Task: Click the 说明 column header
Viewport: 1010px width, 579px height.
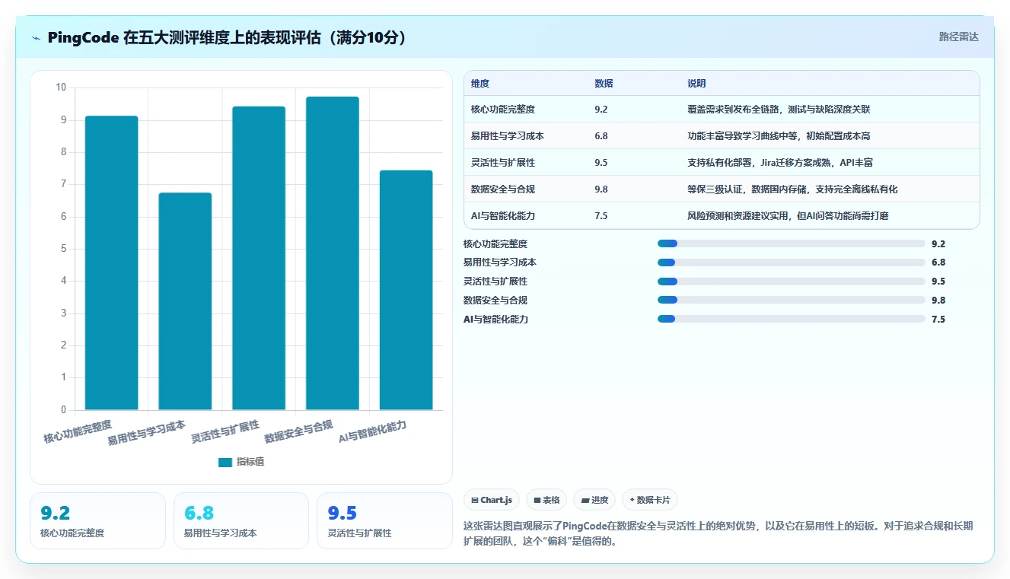Action: [x=696, y=83]
